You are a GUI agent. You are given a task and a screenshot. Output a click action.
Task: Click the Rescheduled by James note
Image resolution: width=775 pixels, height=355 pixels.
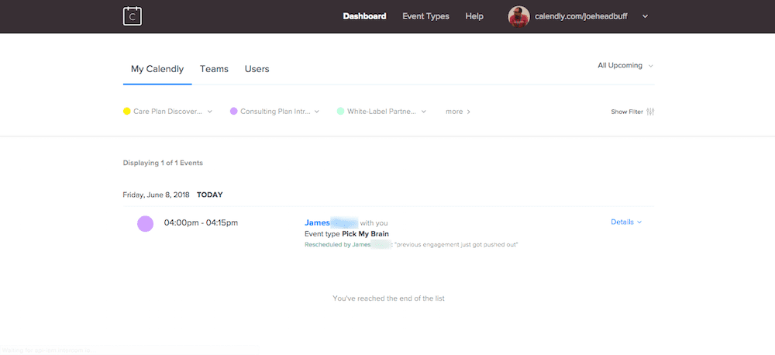412,245
